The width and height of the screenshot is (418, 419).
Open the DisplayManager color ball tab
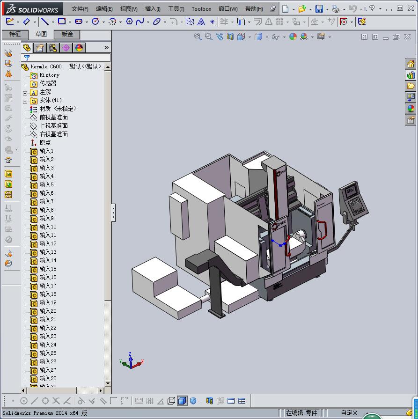click(x=79, y=47)
